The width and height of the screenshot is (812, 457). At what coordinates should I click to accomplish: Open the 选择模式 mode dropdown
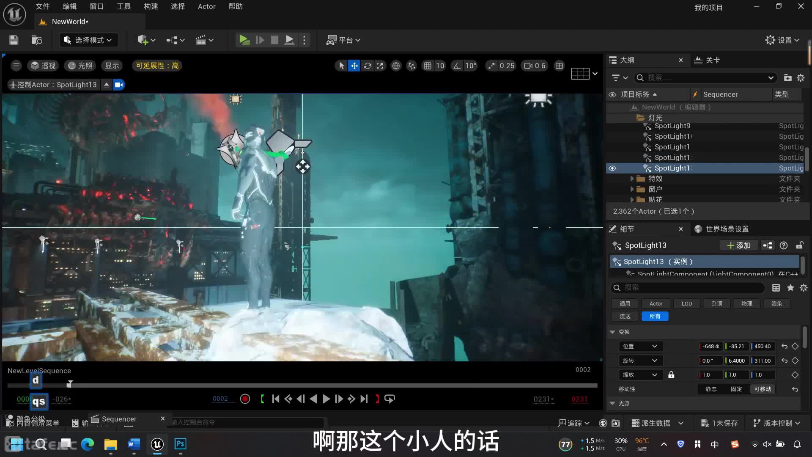88,40
